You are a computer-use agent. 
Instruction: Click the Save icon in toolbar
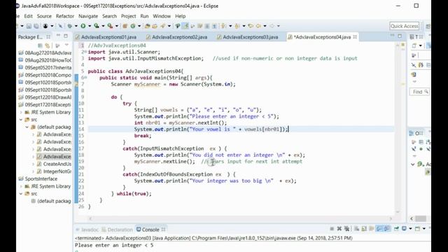(29, 26)
